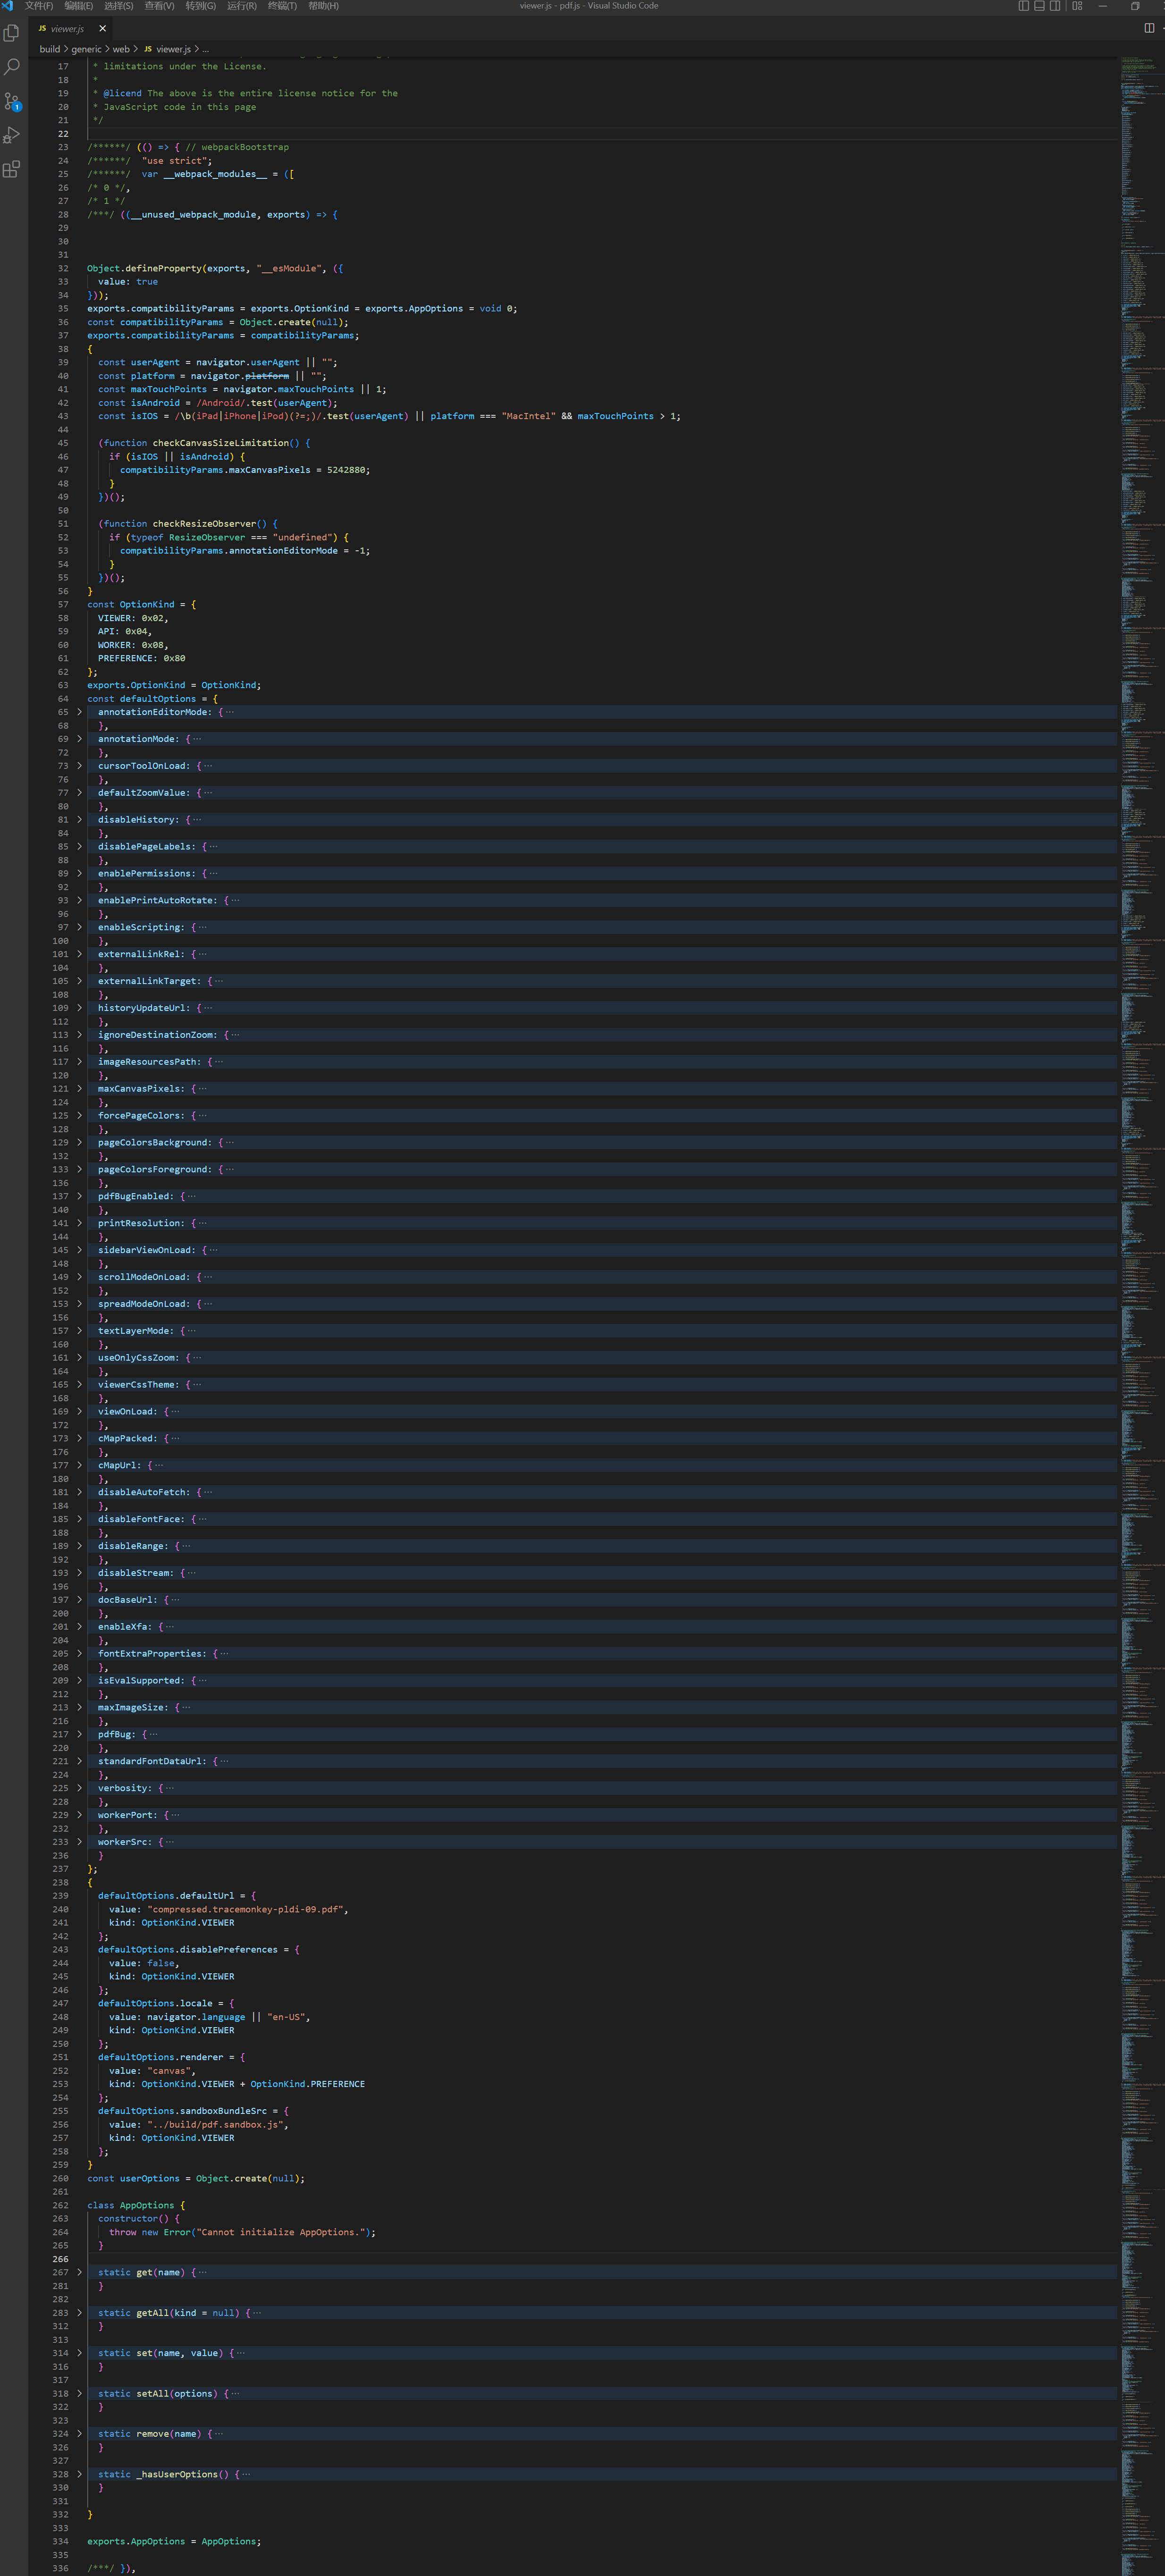Toggle the bottom panel layout icon
The image size is (1165, 2576).
(x=1039, y=6)
